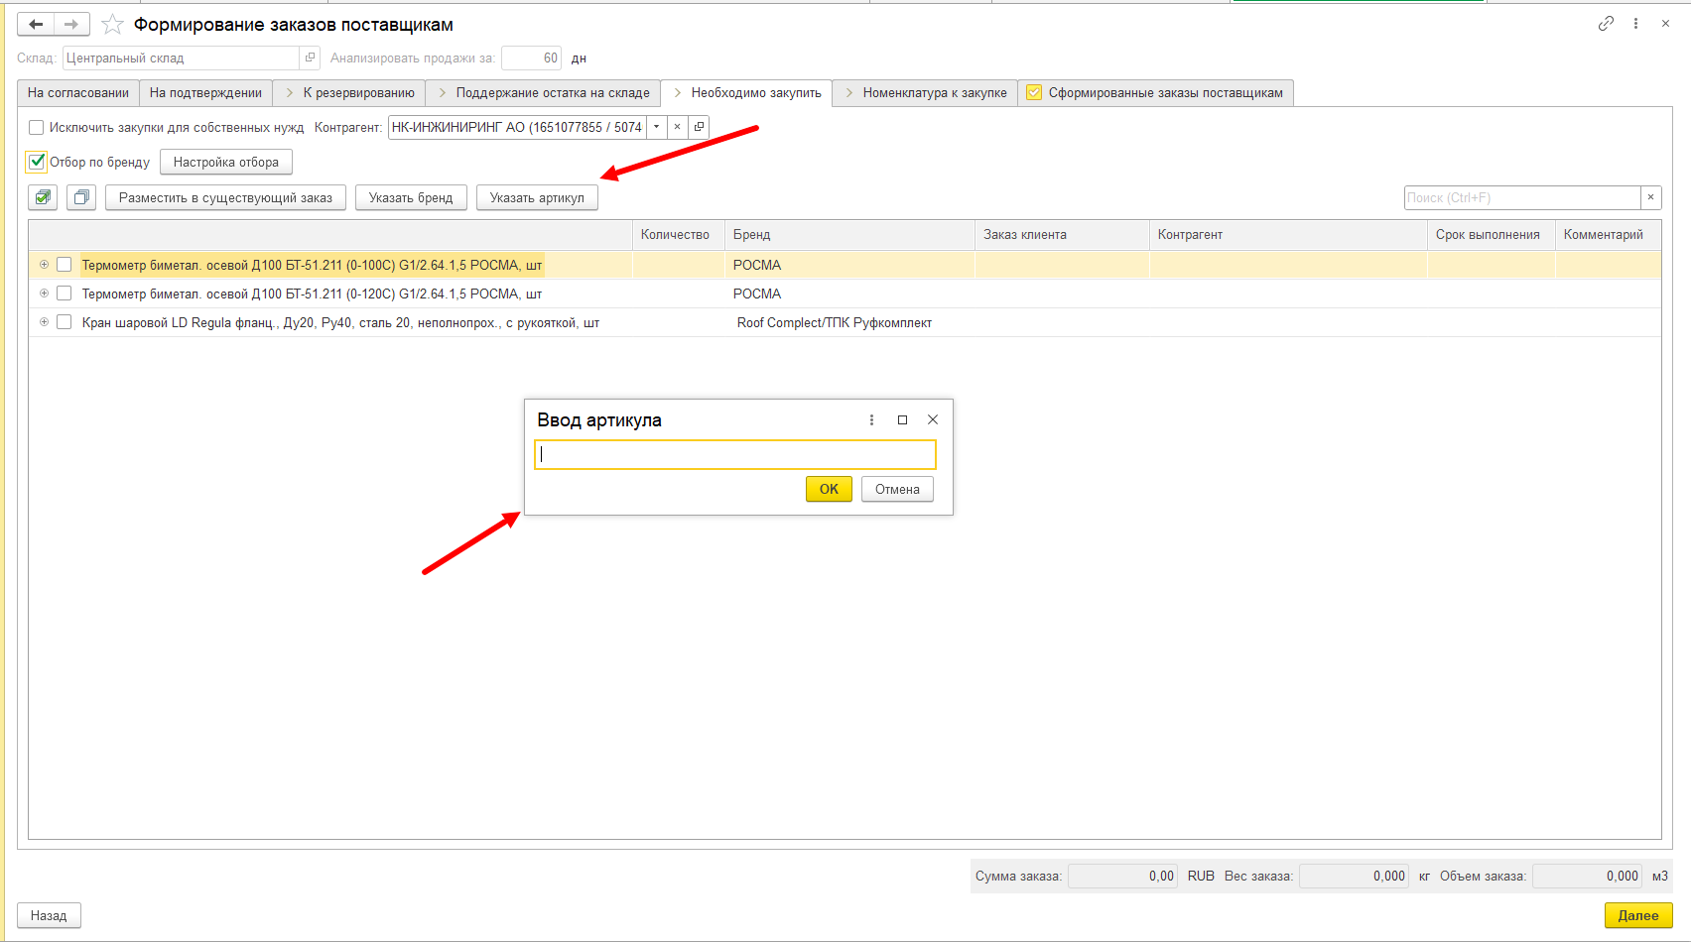Expand the Термометр (0-120С) row
Screen dimensions: 1691x942
pos(44,294)
